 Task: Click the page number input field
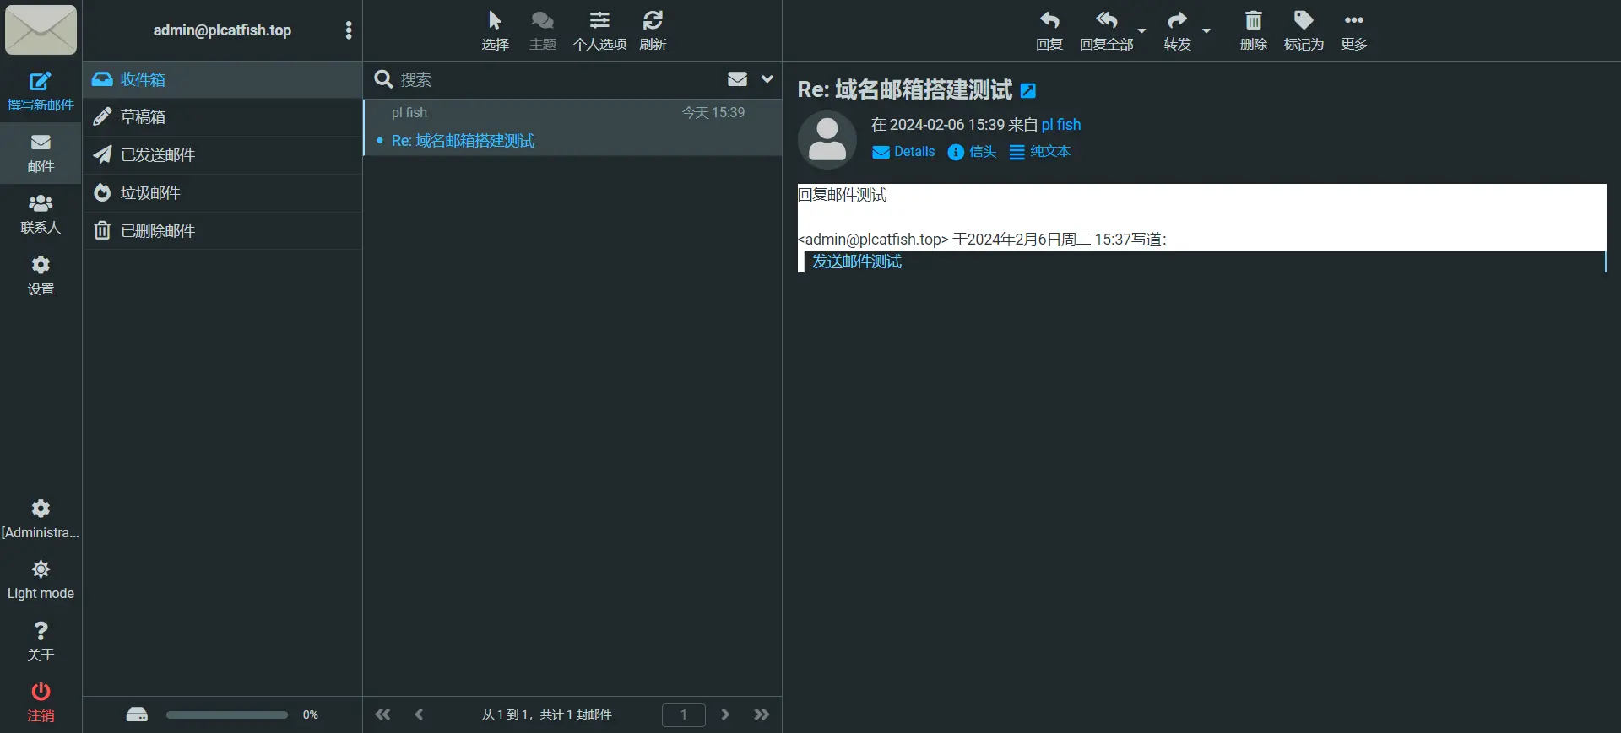684,714
